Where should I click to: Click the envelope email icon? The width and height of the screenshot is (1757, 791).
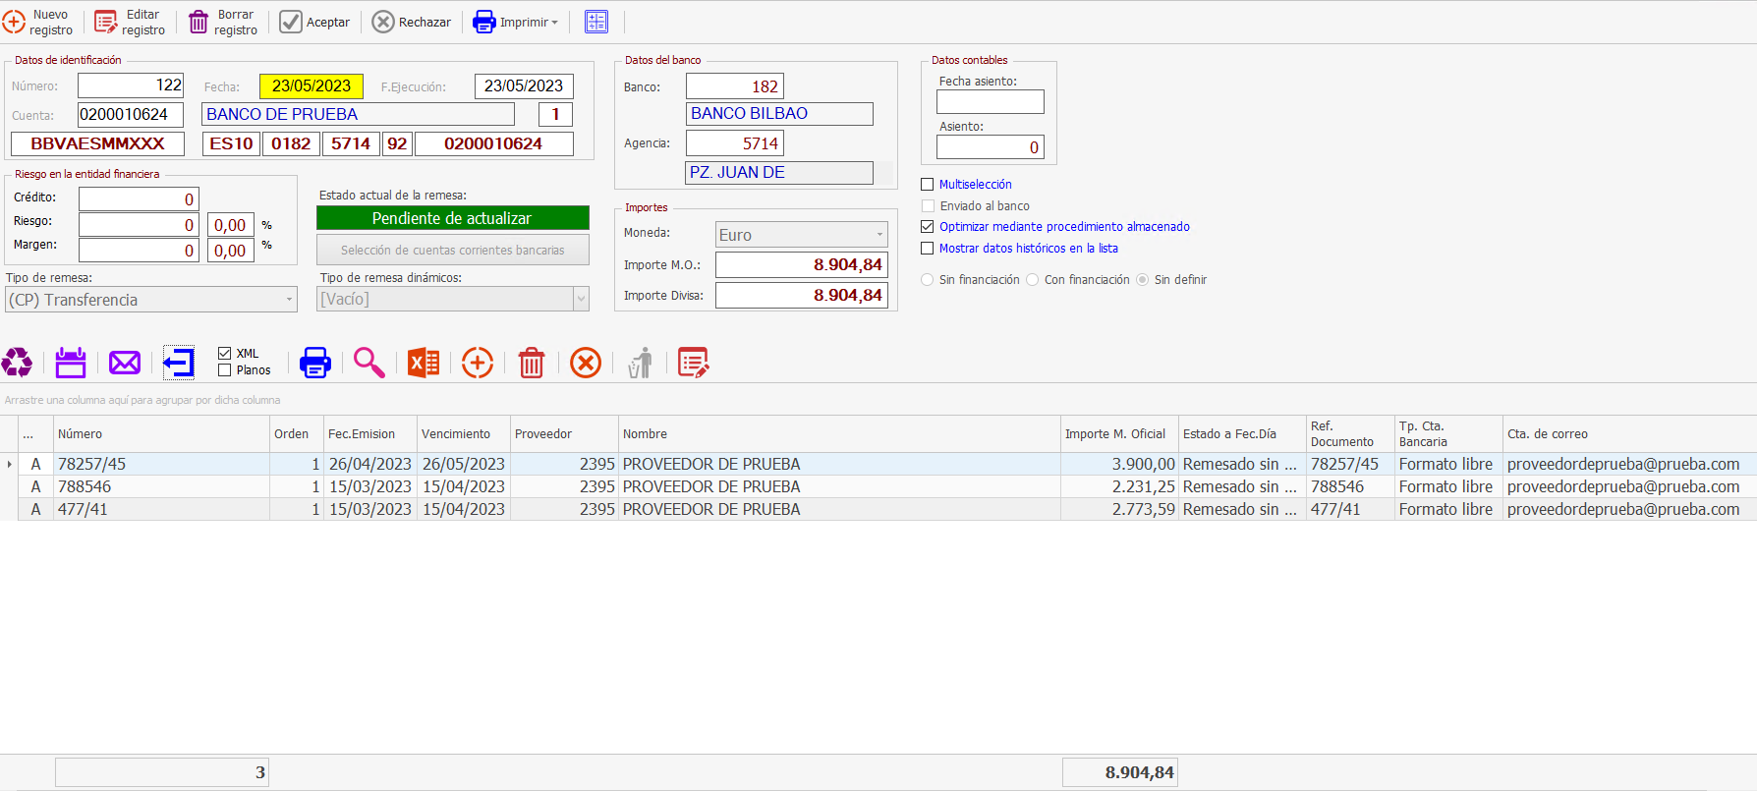(125, 363)
